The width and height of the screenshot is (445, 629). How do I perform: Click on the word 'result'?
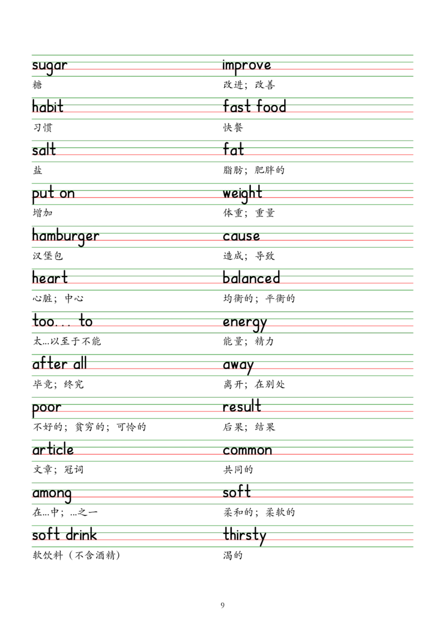pyautogui.click(x=242, y=407)
